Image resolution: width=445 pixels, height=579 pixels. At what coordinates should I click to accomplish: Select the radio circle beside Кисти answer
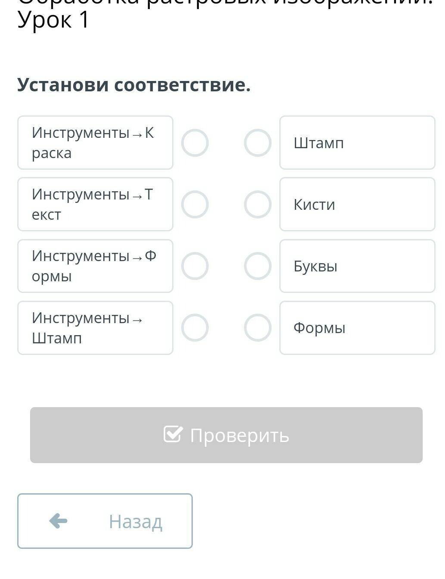tap(258, 204)
